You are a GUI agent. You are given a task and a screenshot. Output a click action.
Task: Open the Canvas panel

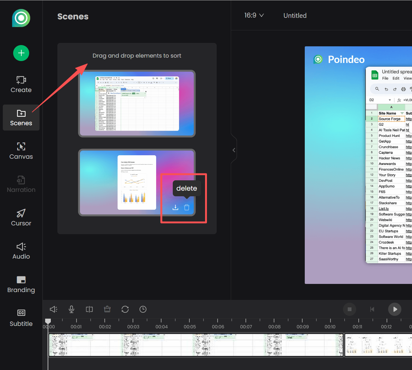pos(21,151)
